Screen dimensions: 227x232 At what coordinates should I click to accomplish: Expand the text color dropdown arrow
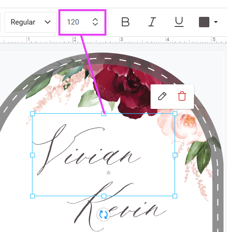pyautogui.click(x=216, y=22)
